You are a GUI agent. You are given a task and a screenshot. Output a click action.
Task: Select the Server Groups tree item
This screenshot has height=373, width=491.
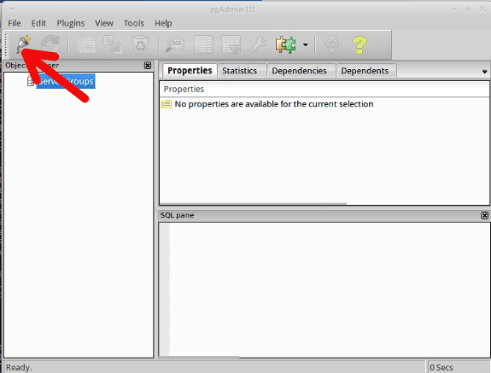66,81
